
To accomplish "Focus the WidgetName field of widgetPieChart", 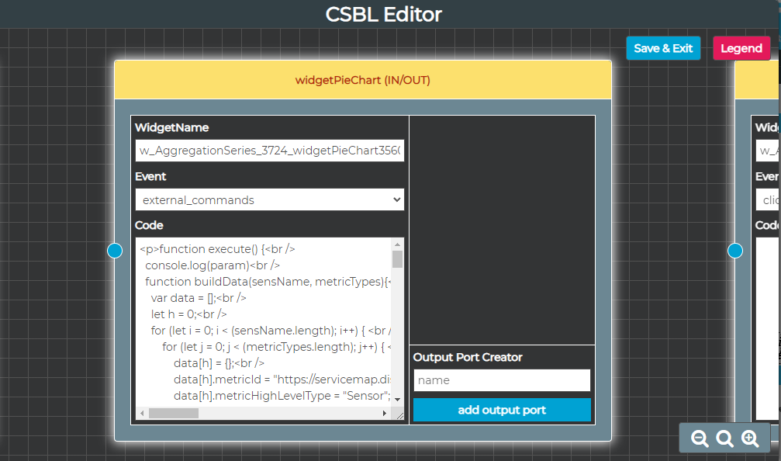I will tap(269, 151).
